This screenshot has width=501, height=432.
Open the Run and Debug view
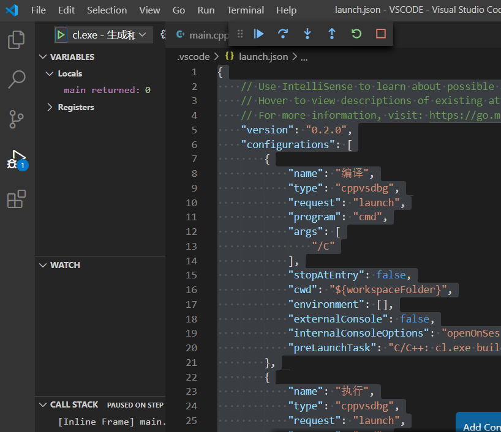click(17, 159)
